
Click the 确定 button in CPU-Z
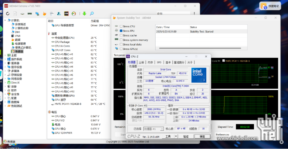pos(202,136)
